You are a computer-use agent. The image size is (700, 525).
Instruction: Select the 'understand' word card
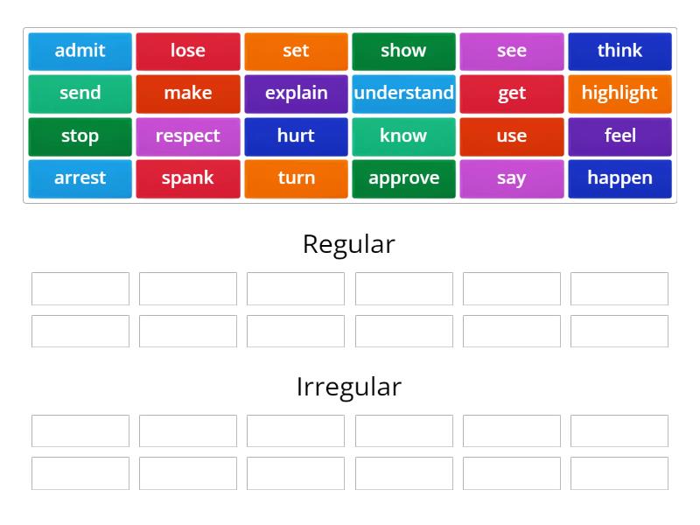coord(403,94)
